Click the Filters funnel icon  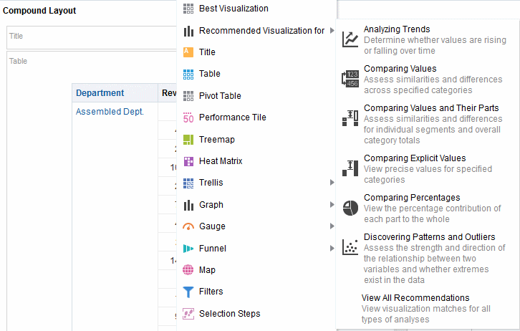(188, 292)
